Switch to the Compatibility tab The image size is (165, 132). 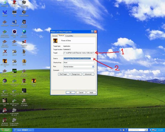69,36
